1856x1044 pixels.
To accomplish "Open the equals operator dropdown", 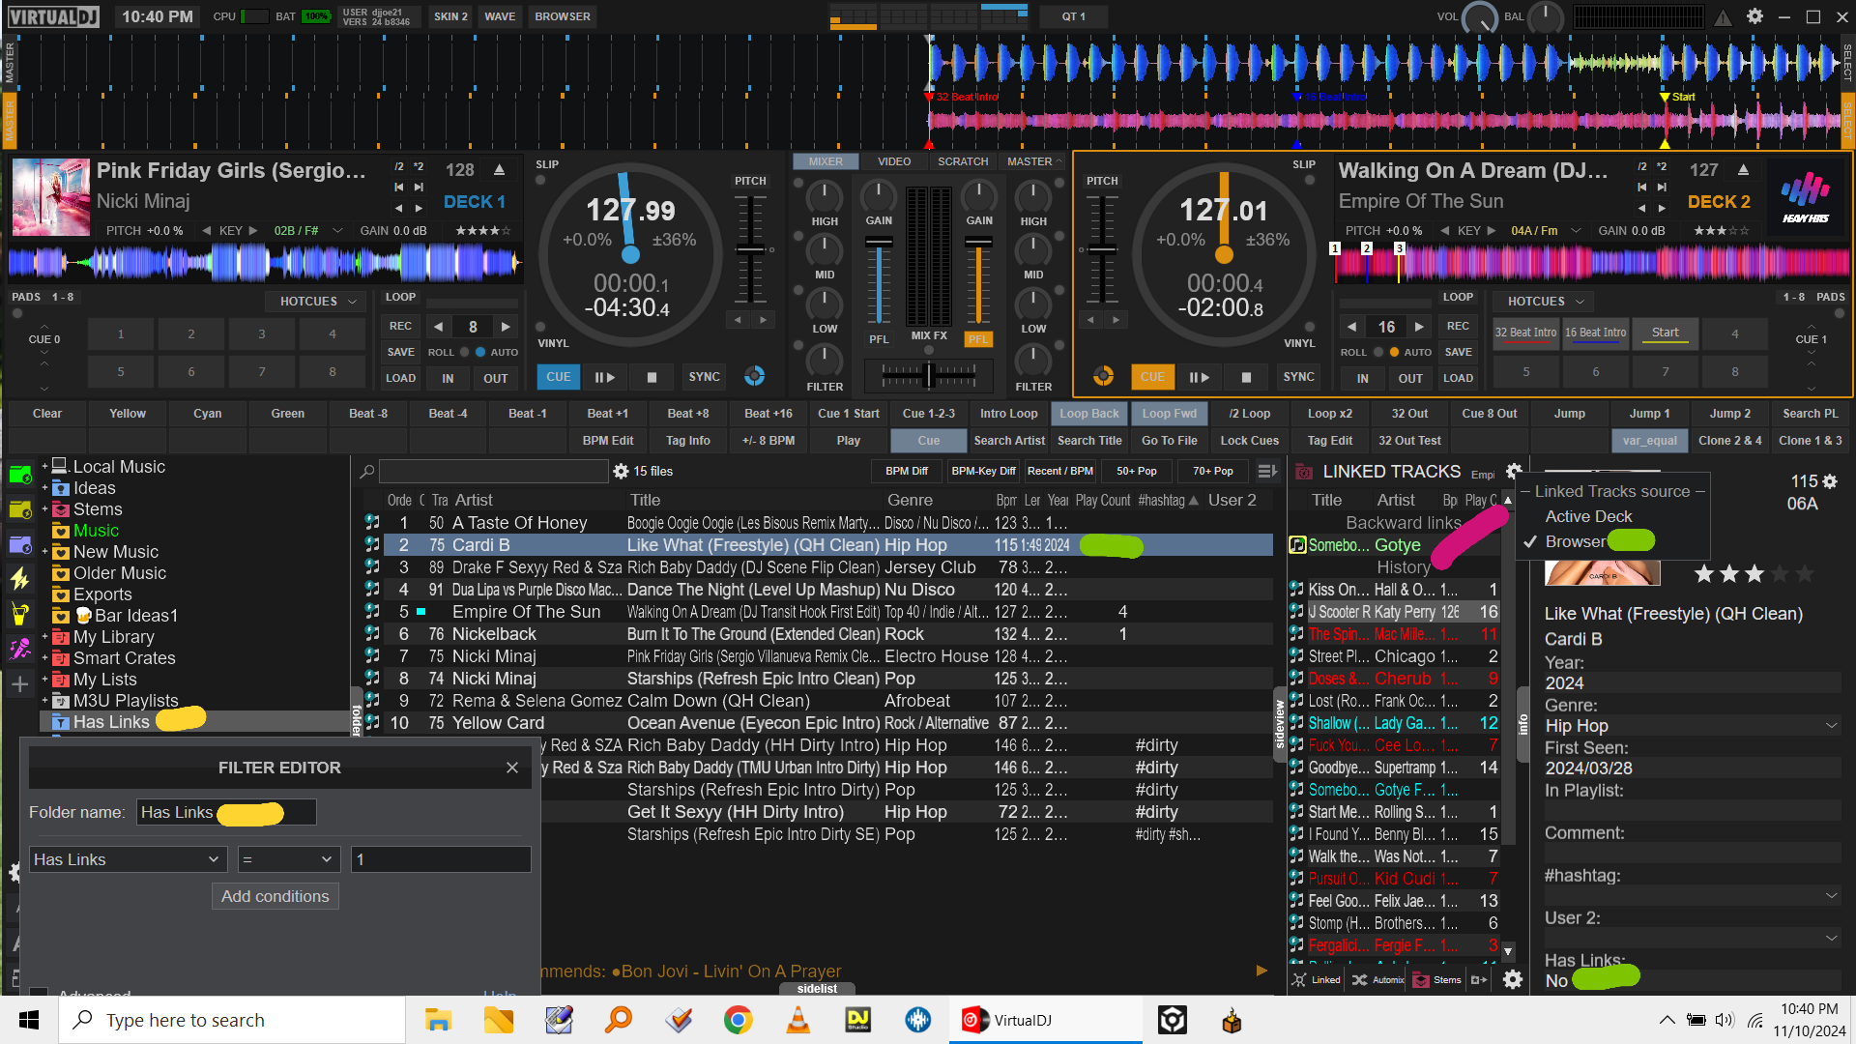I will tap(288, 859).
